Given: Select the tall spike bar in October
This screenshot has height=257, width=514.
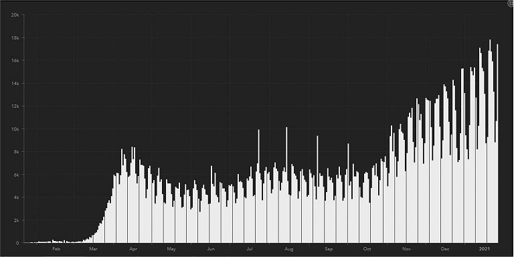Looking at the screenshot, I should 348,193.
